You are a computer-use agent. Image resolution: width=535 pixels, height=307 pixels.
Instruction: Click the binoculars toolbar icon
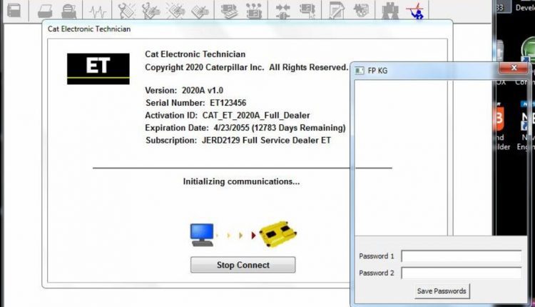[x=390, y=11]
